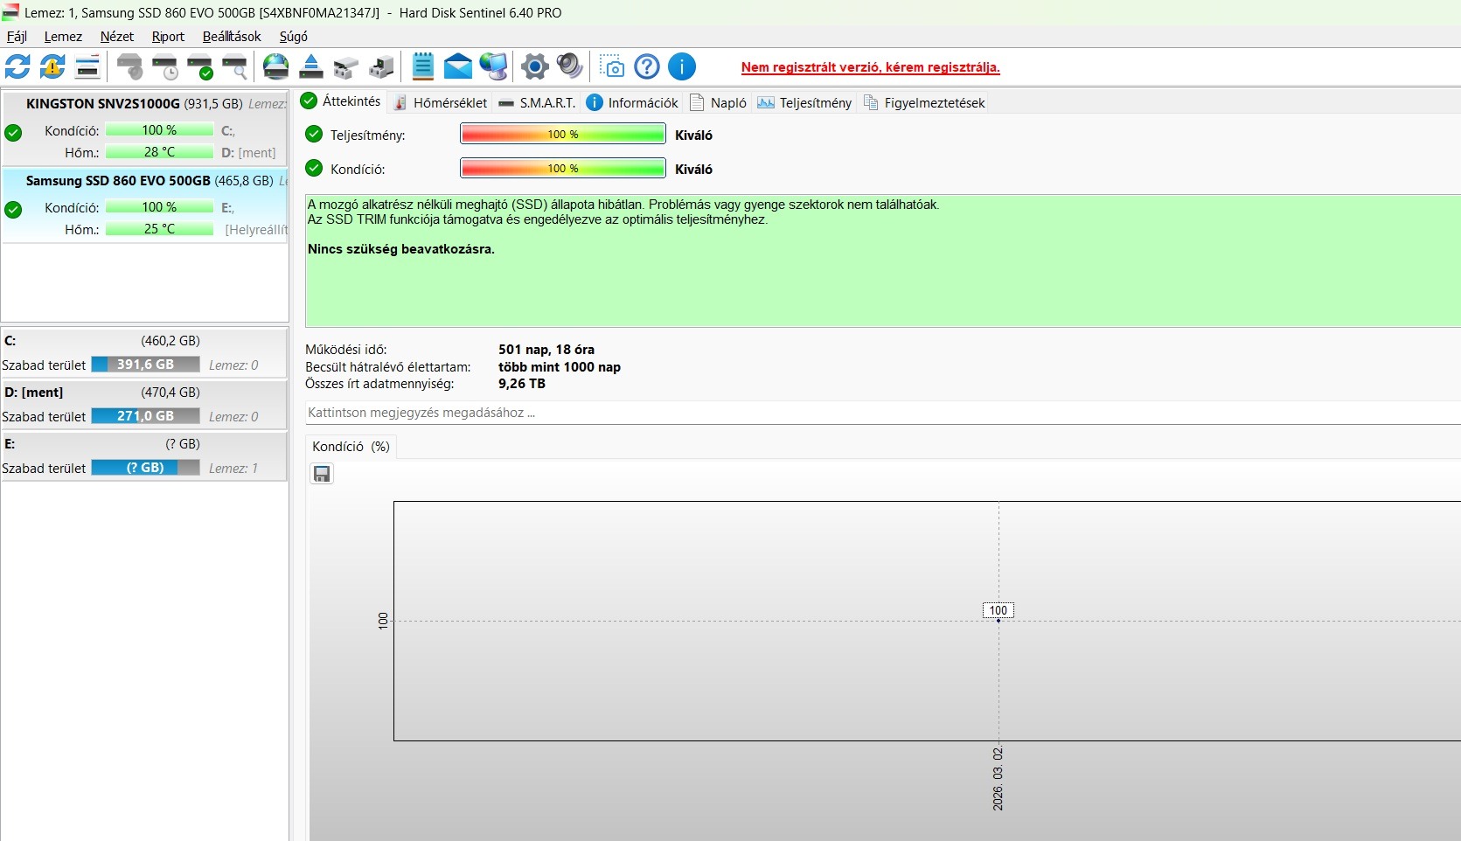
Task: Click the globe-on-disk toolbar icon
Action: (276, 66)
